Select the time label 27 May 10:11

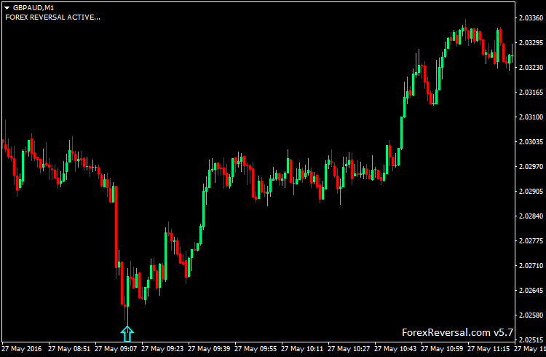pos(302,349)
